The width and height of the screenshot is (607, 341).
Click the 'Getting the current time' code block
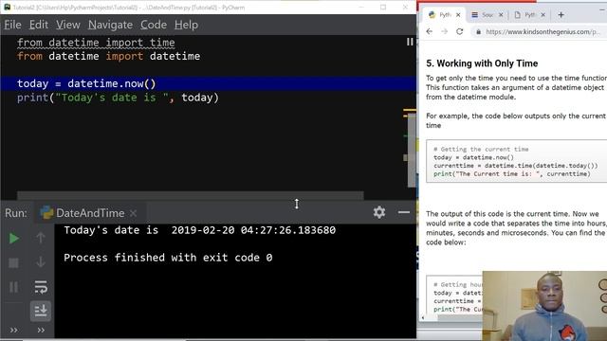(x=516, y=161)
